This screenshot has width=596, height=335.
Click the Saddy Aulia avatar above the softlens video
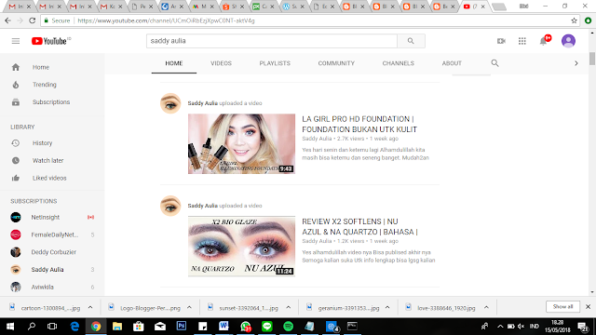tap(170, 206)
